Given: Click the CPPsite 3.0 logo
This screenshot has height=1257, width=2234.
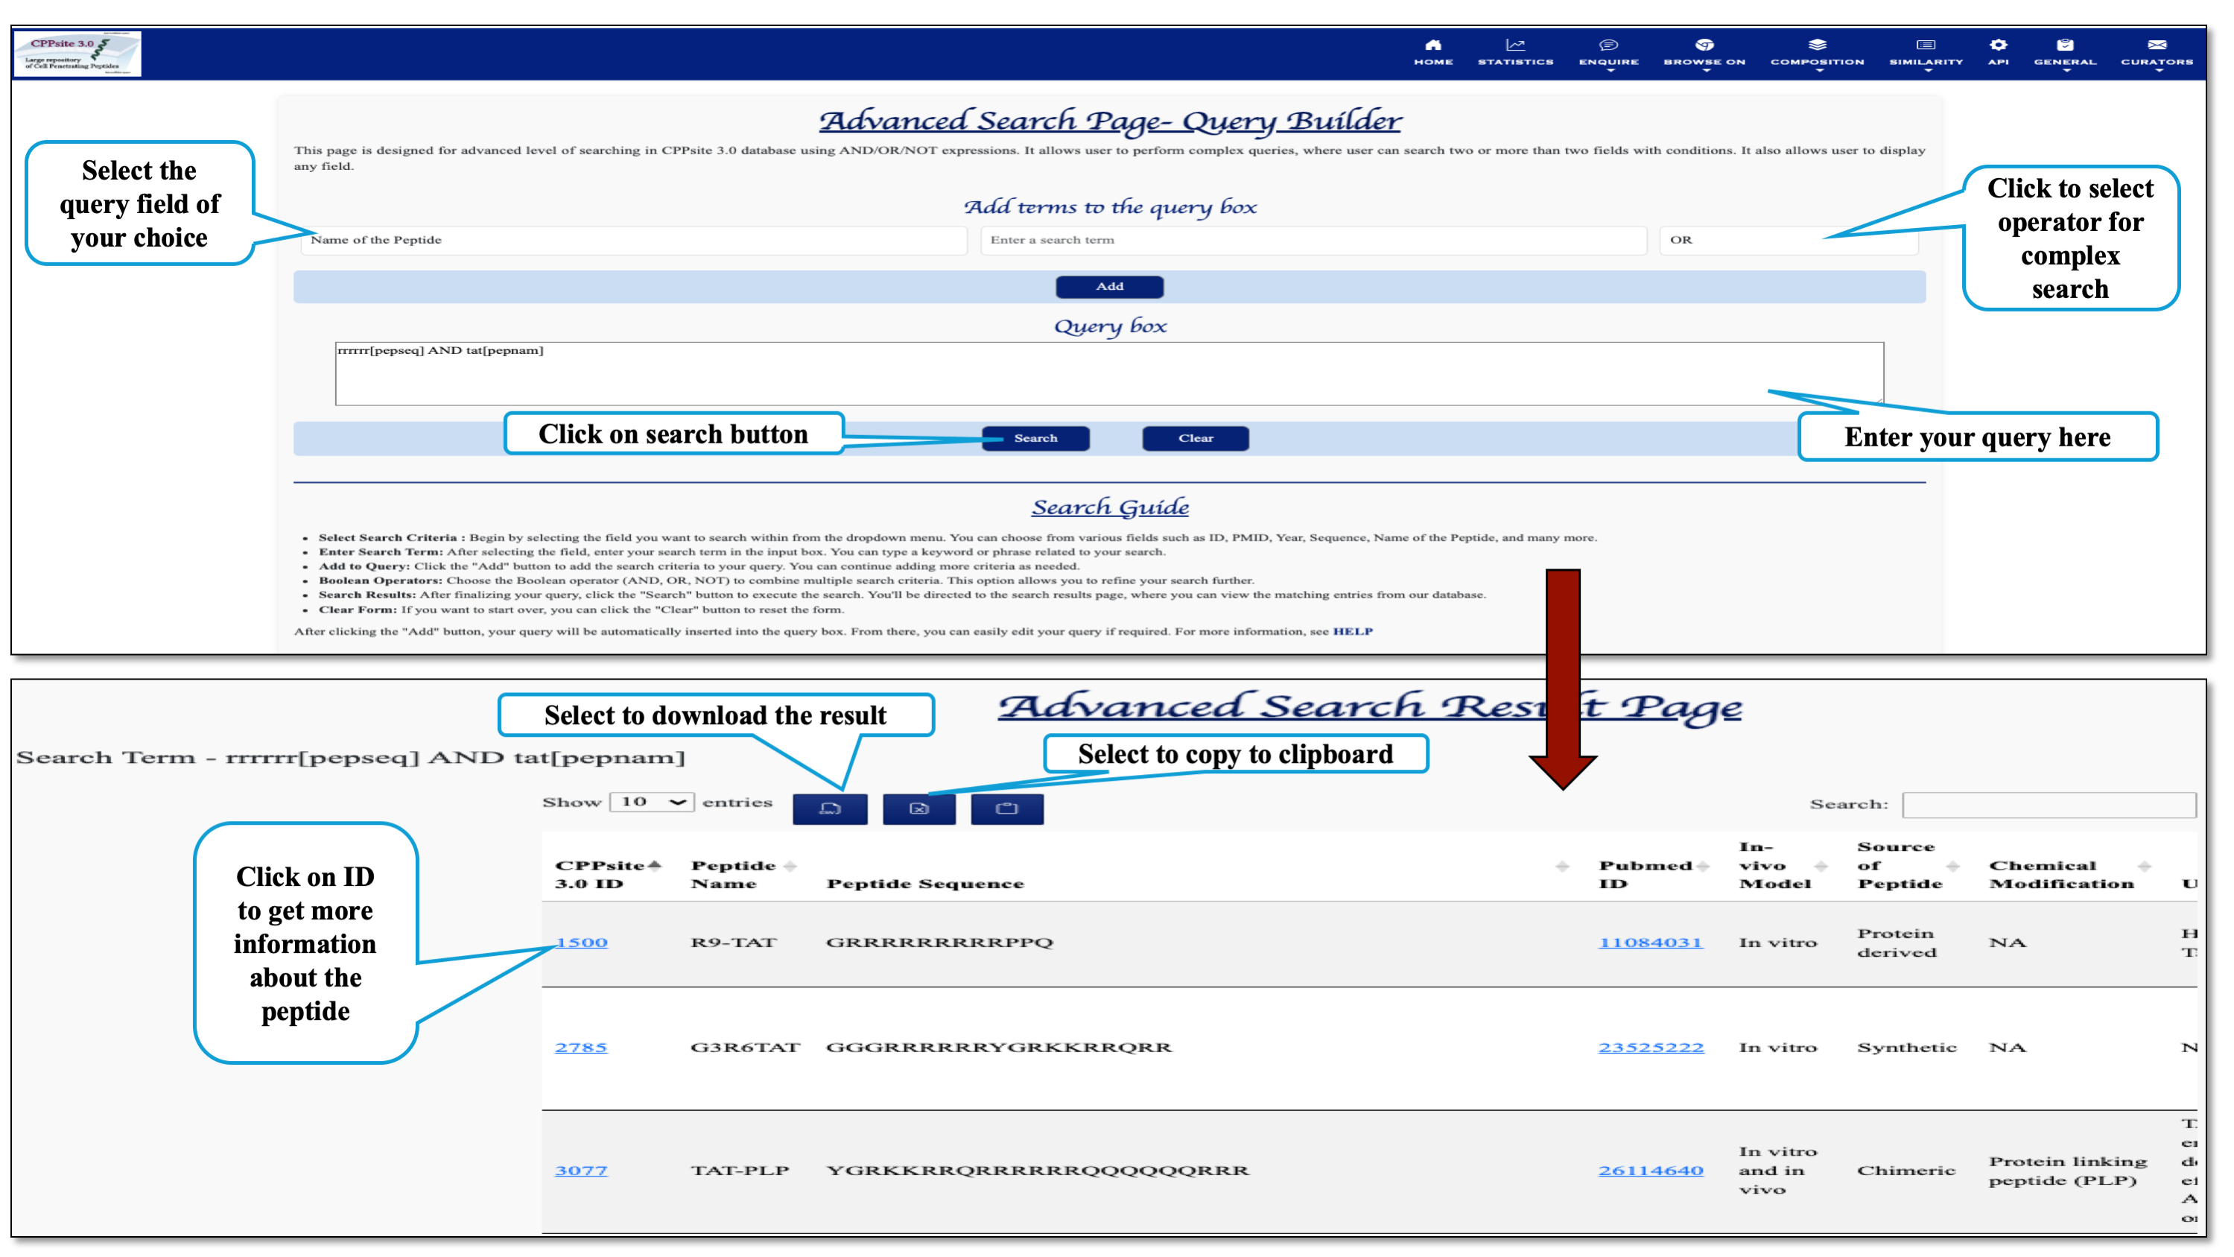Looking at the screenshot, I should coord(77,54).
